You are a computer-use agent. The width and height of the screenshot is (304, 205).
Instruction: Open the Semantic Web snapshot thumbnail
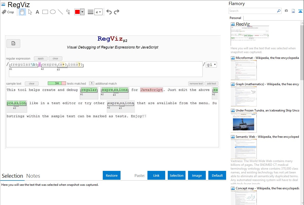pos(244,149)
